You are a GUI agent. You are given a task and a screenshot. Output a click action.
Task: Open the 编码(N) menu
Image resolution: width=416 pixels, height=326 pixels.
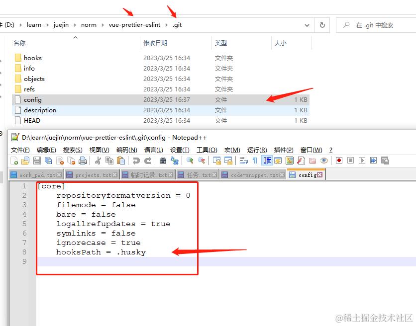click(126, 150)
